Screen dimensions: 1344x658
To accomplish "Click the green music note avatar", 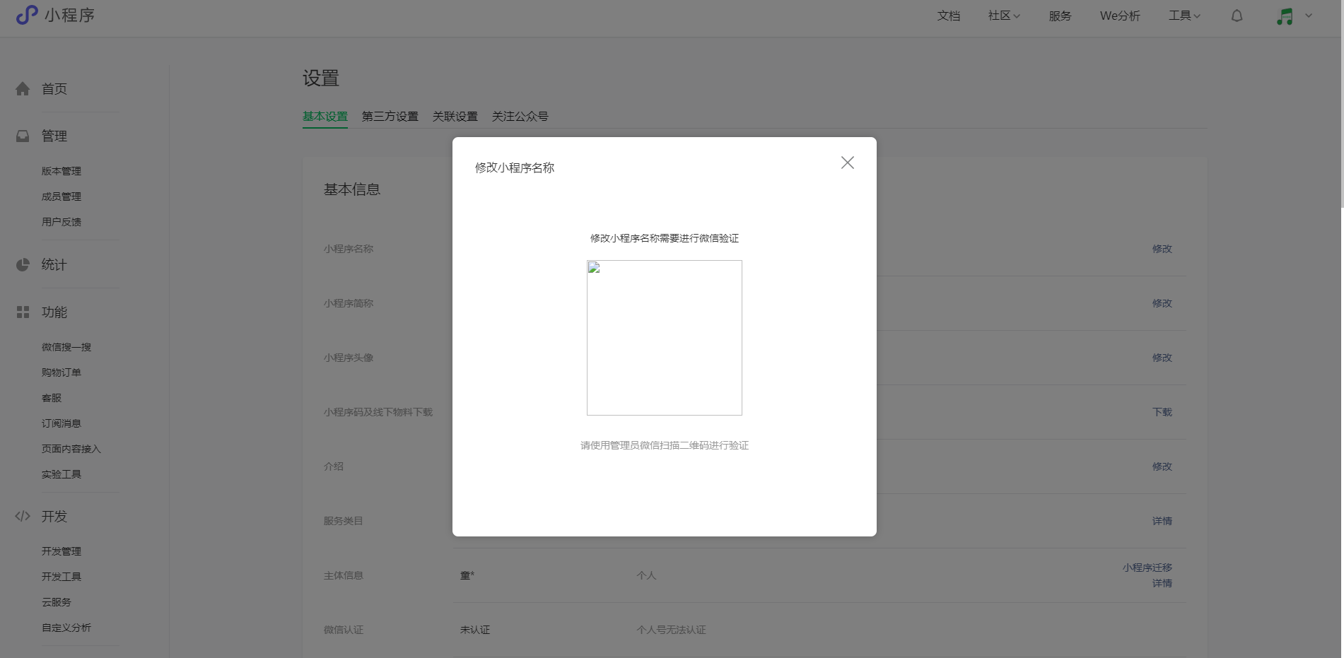I will point(1285,16).
